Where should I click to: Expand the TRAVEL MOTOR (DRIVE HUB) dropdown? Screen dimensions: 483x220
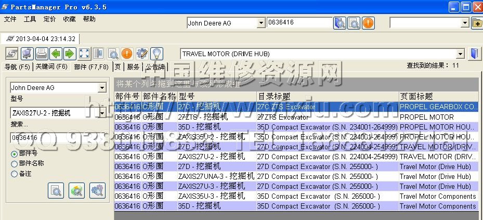tap(460, 54)
